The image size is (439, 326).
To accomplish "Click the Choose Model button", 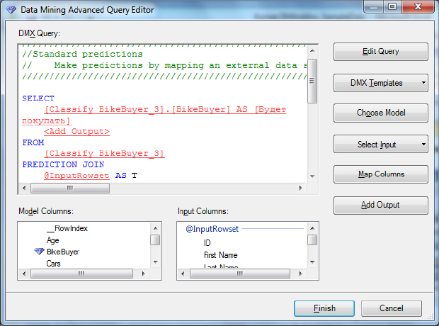I will 380,113.
